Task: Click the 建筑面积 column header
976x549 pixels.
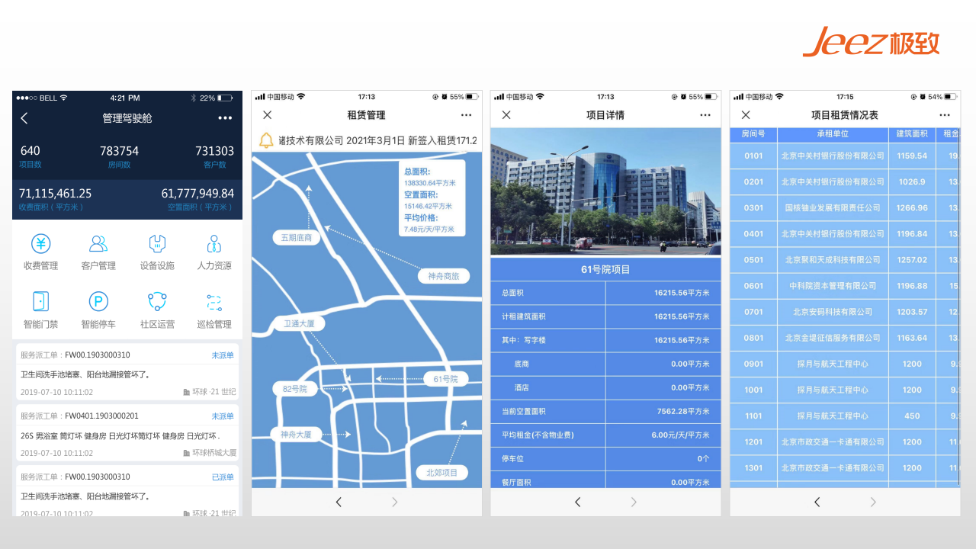Action: click(912, 134)
